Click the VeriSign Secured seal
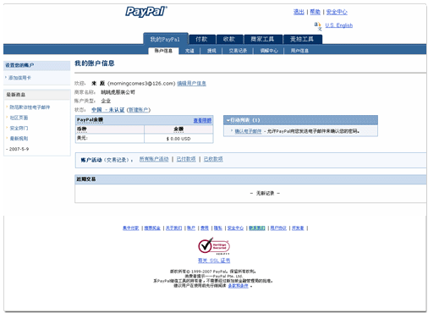 pos(214,246)
